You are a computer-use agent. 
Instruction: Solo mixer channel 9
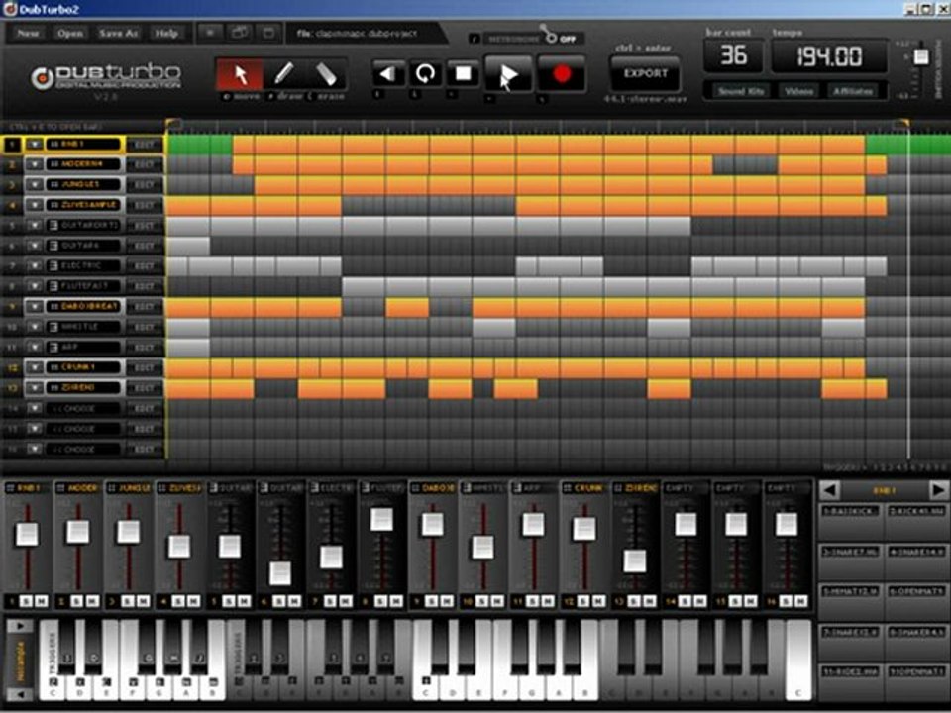click(431, 601)
